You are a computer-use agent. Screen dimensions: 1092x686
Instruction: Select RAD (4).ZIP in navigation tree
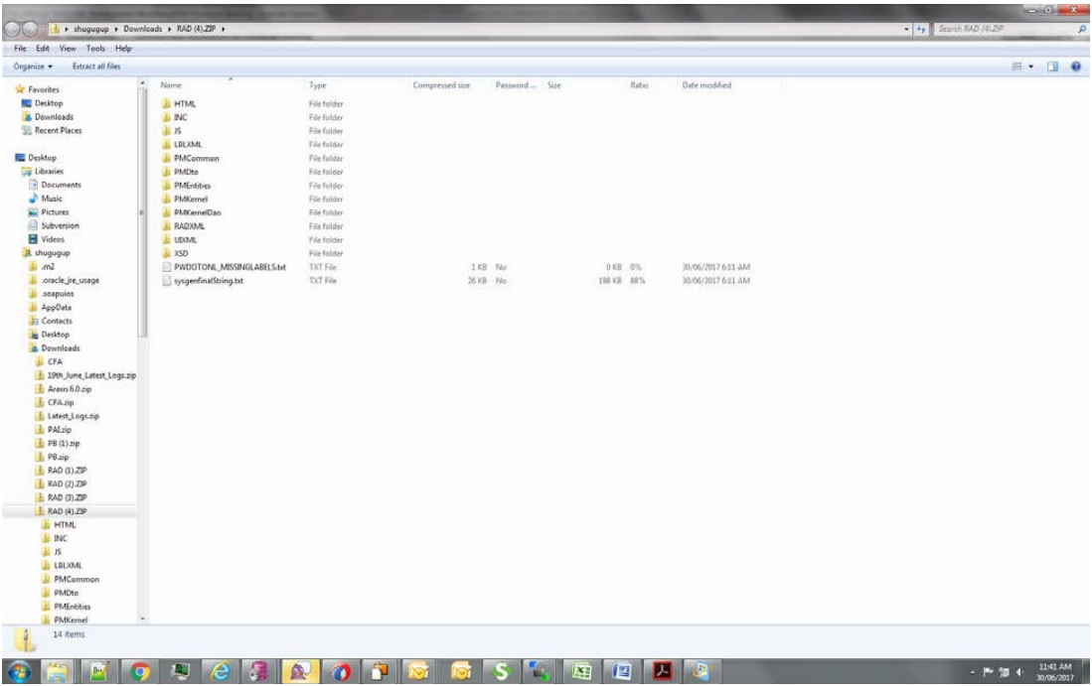[67, 511]
